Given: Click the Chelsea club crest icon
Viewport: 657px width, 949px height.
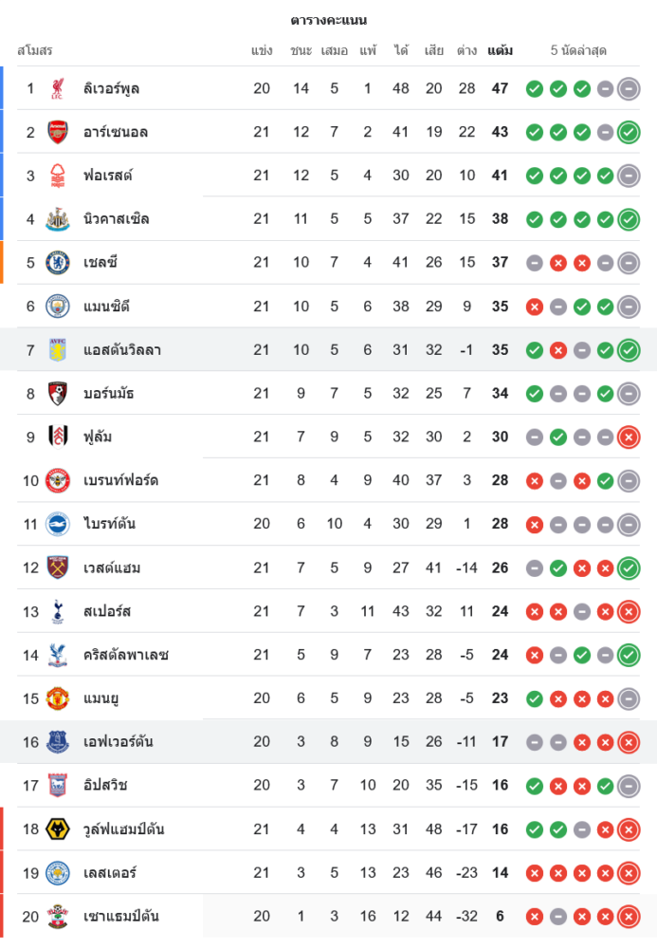Looking at the screenshot, I should pos(58,263).
